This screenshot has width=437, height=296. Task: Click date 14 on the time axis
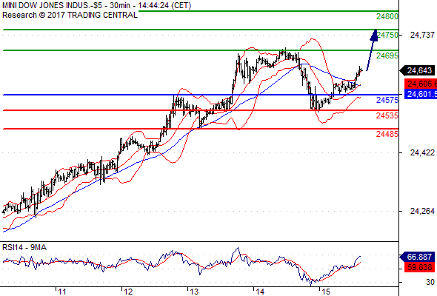(260, 292)
